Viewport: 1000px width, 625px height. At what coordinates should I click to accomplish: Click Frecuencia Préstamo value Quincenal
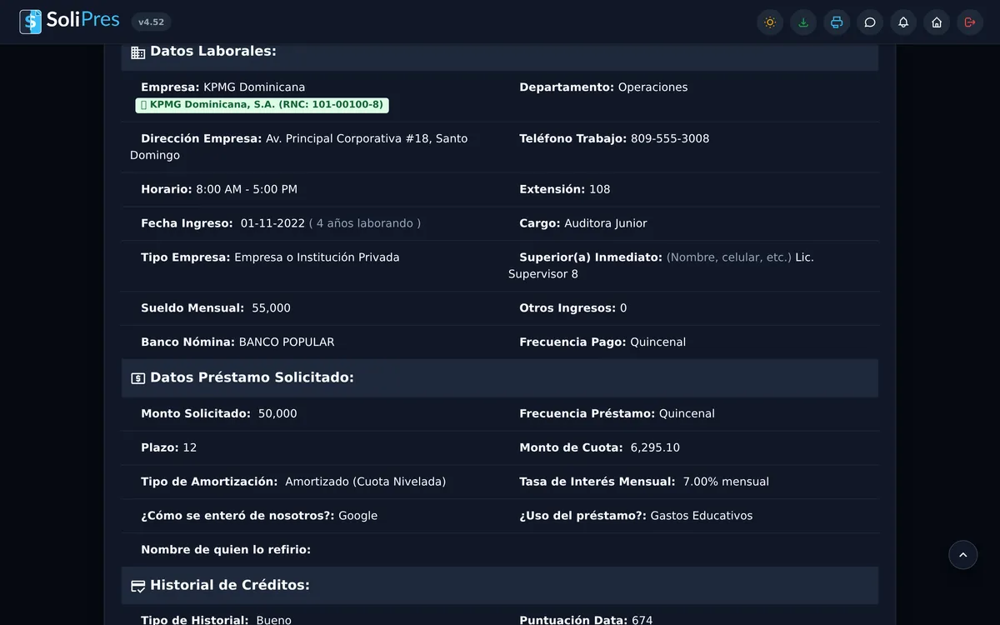click(687, 415)
